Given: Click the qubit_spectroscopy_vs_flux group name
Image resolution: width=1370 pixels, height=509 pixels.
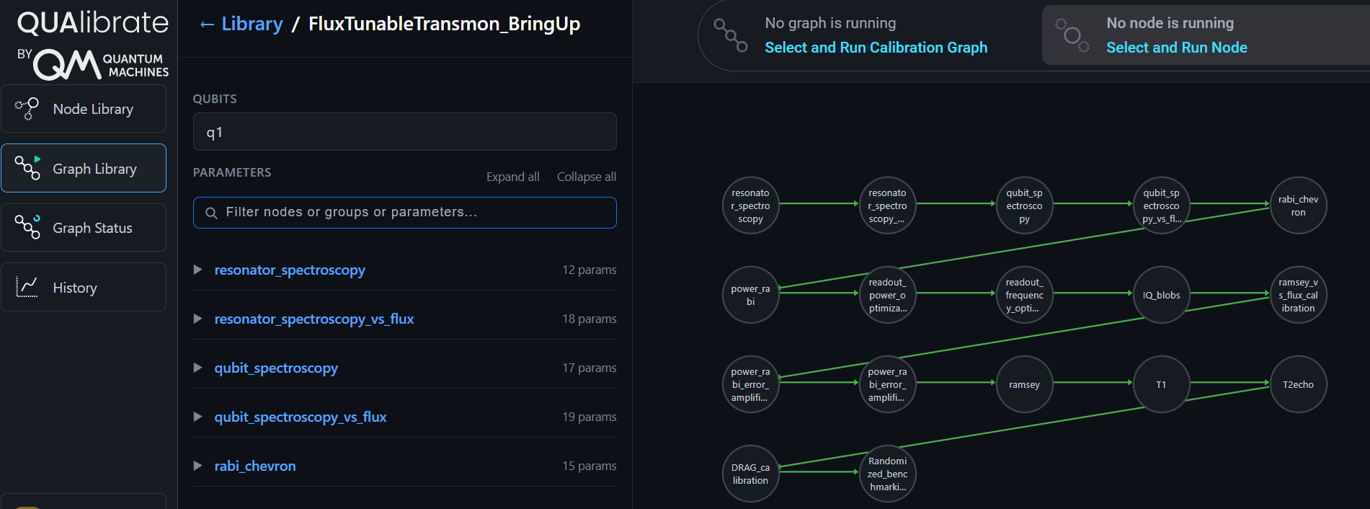Looking at the screenshot, I should click(x=300, y=417).
